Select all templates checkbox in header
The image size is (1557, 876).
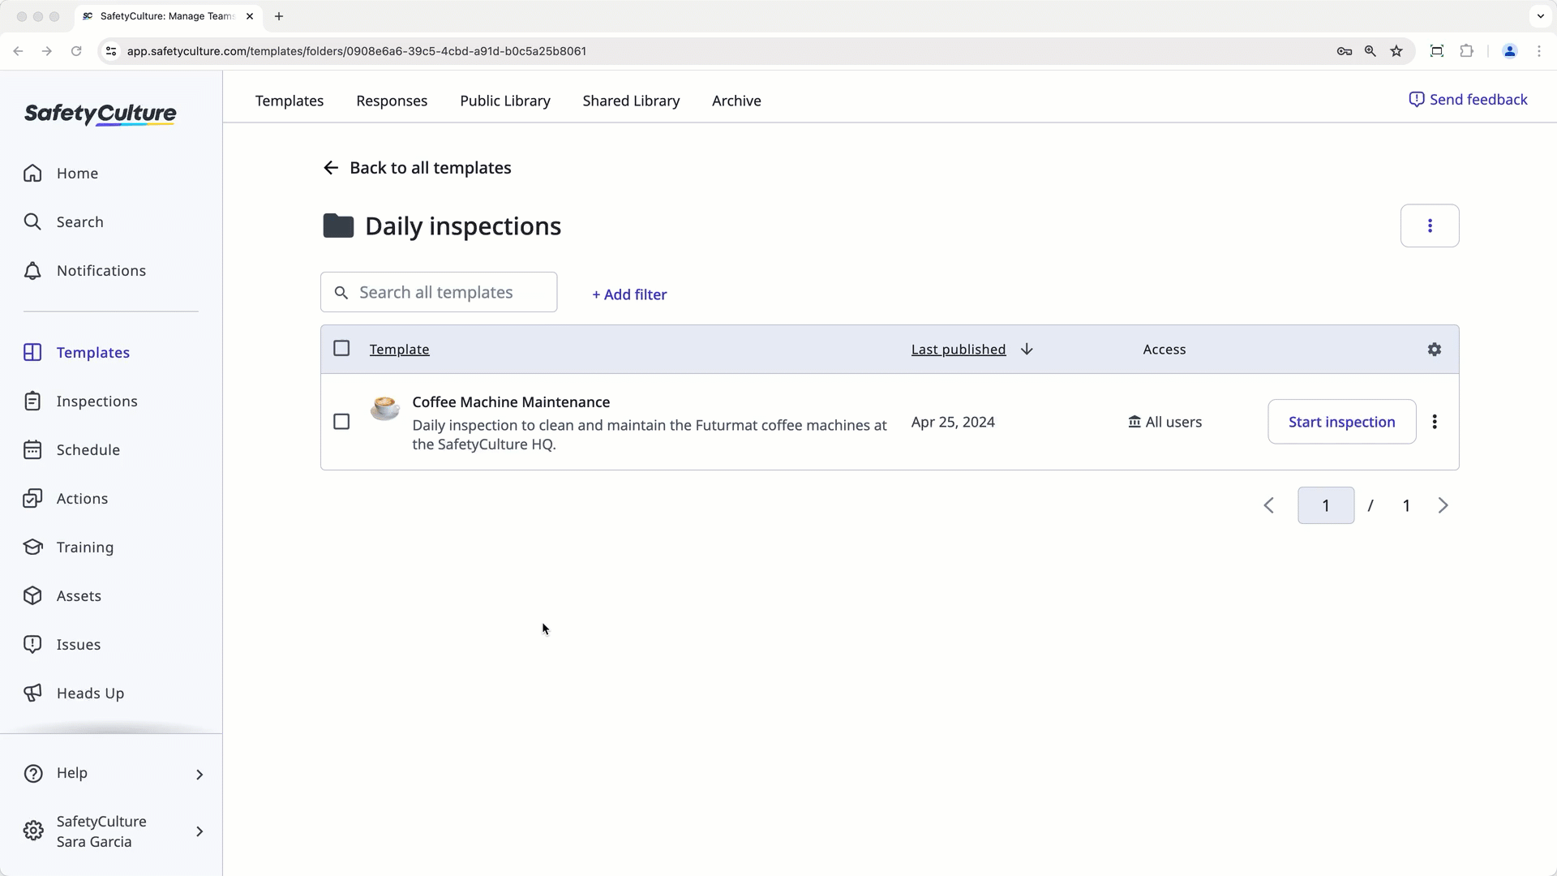(x=341, y=349)
